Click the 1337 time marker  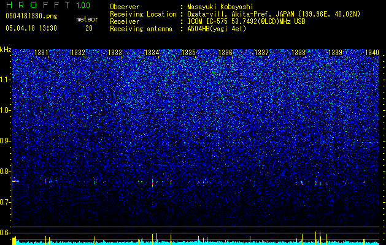(261, 53)
